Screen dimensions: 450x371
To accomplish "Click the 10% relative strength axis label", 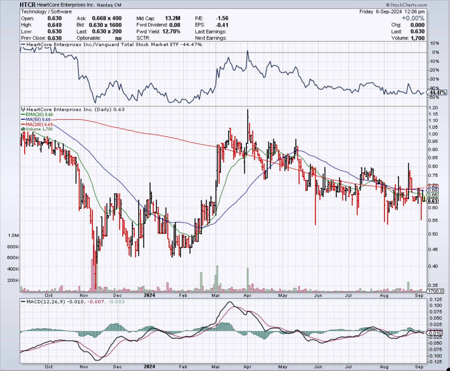I will click(x=434, y=43).
